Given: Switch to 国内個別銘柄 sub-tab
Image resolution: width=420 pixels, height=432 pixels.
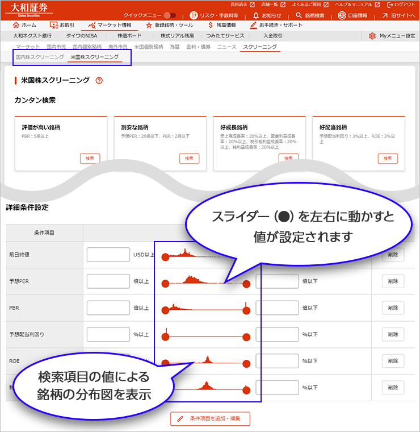Looking at the screenshot, I should coord(87,47).
